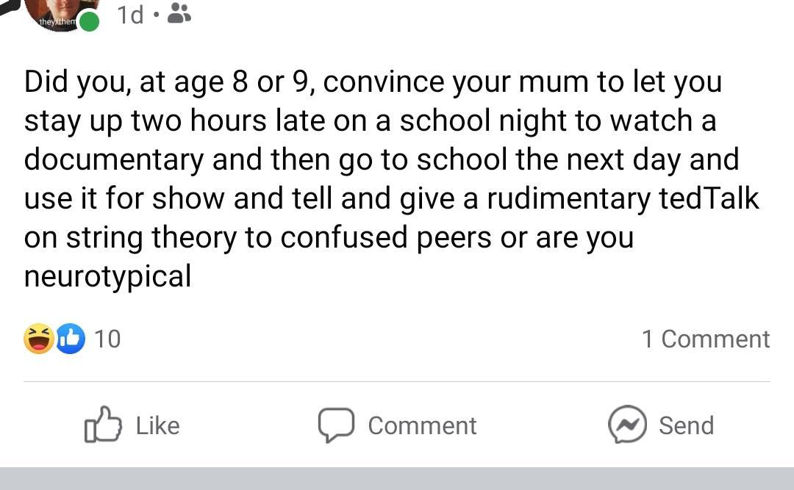Click the laughing Haha reaction emoji
This screenshot has height=490, width=794.
[x=39, y=339]
